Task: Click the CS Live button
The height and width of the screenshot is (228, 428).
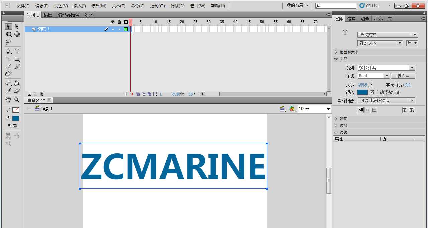Action: click(x=370, y=6)
